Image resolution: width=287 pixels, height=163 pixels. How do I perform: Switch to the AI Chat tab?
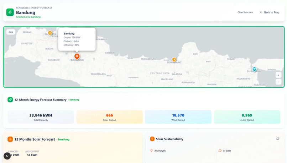225,151
